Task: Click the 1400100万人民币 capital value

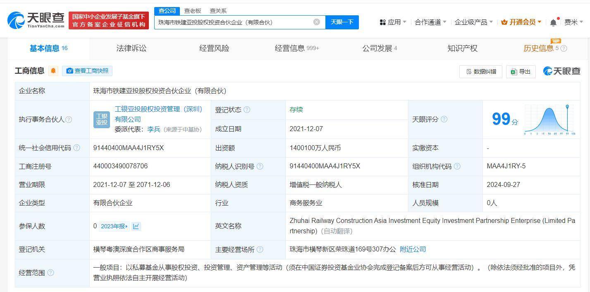Action: click(x=315, y=148)
